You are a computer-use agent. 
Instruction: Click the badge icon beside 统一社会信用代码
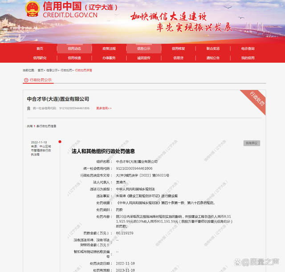[x=28, y=108]
